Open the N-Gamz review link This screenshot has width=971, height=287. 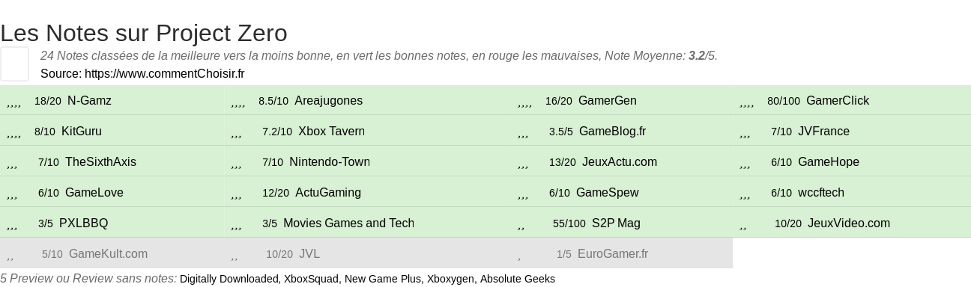click(x=89, y=100)
